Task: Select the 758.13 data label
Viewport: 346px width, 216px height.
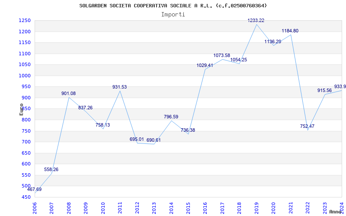Action: pos(103,125)
